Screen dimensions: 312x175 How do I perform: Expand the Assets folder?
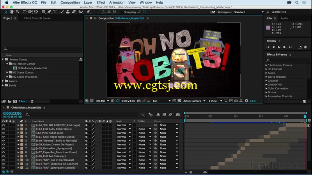(x=3, y=81)
